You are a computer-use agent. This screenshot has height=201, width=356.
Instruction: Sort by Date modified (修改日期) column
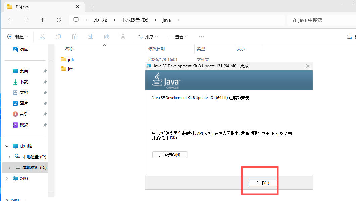pos(157,49)
